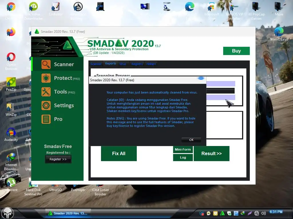The height and width of the screenshot is (219, 293).
Task: Click the 6:31 PM clock
Action: (x=276, y=212)
